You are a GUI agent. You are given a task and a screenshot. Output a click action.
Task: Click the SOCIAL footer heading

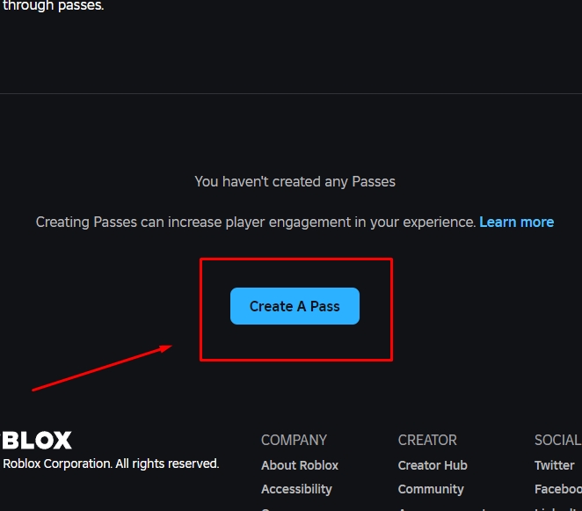pyautogui.click(x=558, y=440)
